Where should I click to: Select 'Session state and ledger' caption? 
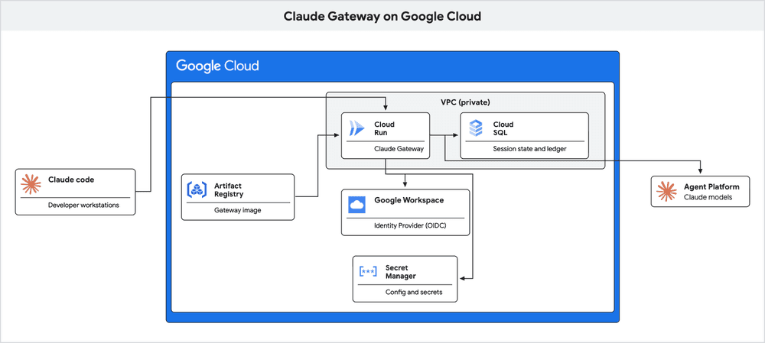(x=529, y=149)
